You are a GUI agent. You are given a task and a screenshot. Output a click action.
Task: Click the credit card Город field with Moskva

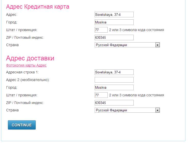114,22
